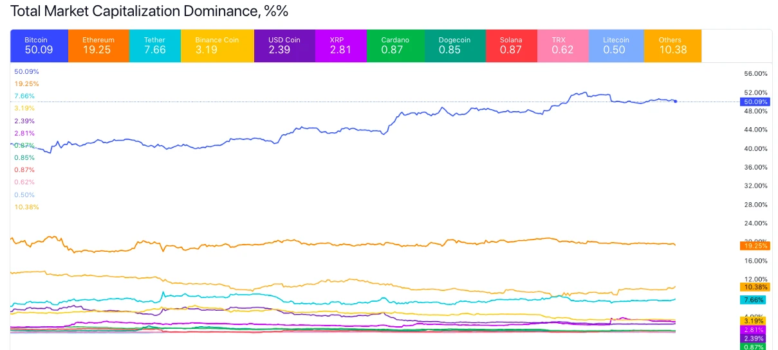The height and width of the screenshot is (350, 778).
Task: Toggle the Others legend tile
Action: 672,45
